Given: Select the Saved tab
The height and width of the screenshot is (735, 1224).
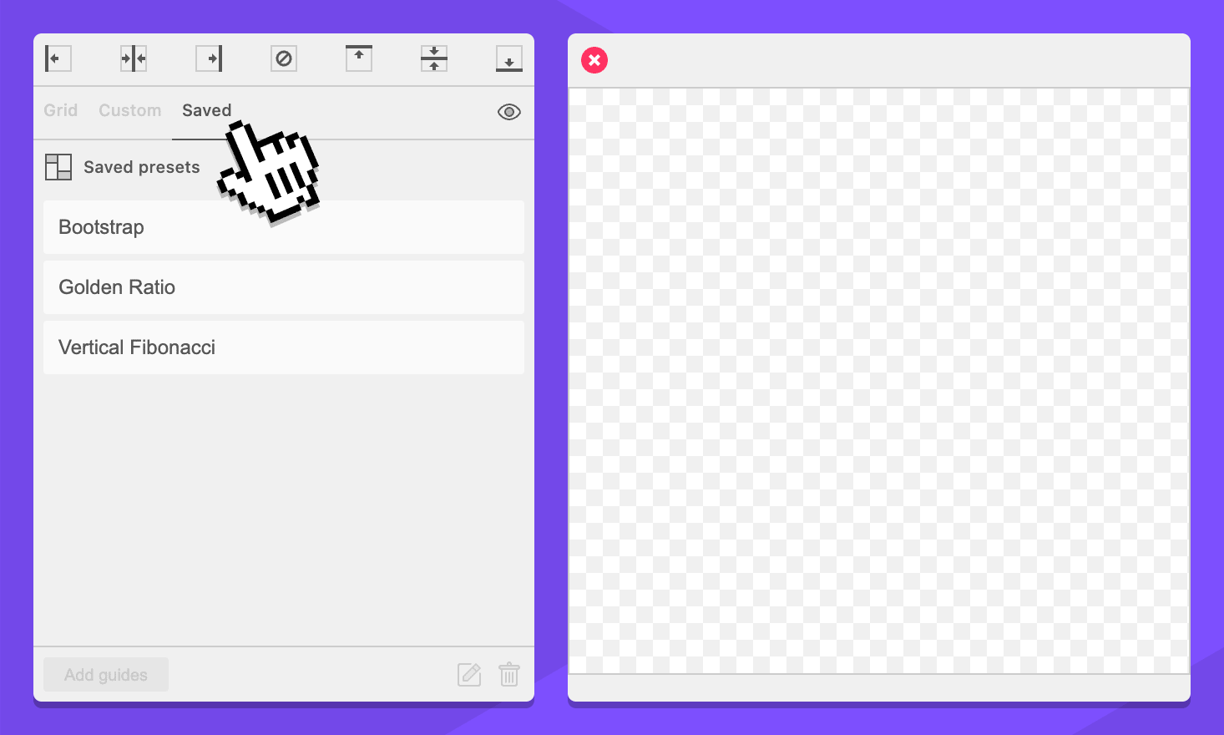Looking at the screenshot, I should point(205,110).
